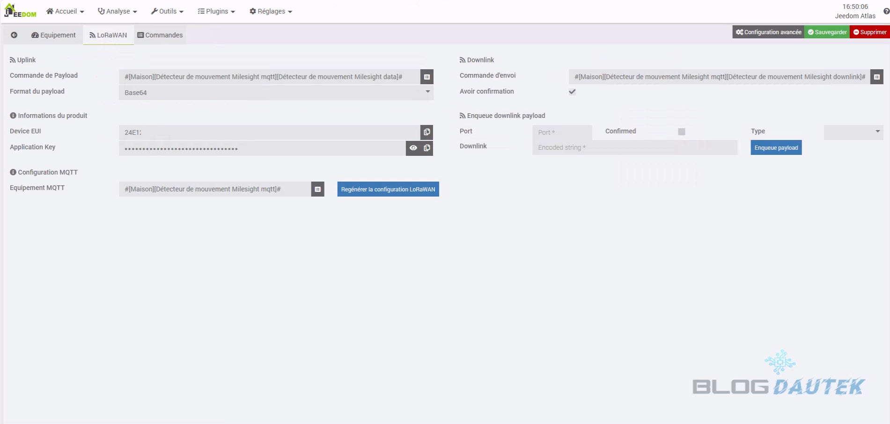Image resolution: width=890 pixels, height=424 pixels.
Task: Switch to the Commandes tab
Action: coord(160,35)
